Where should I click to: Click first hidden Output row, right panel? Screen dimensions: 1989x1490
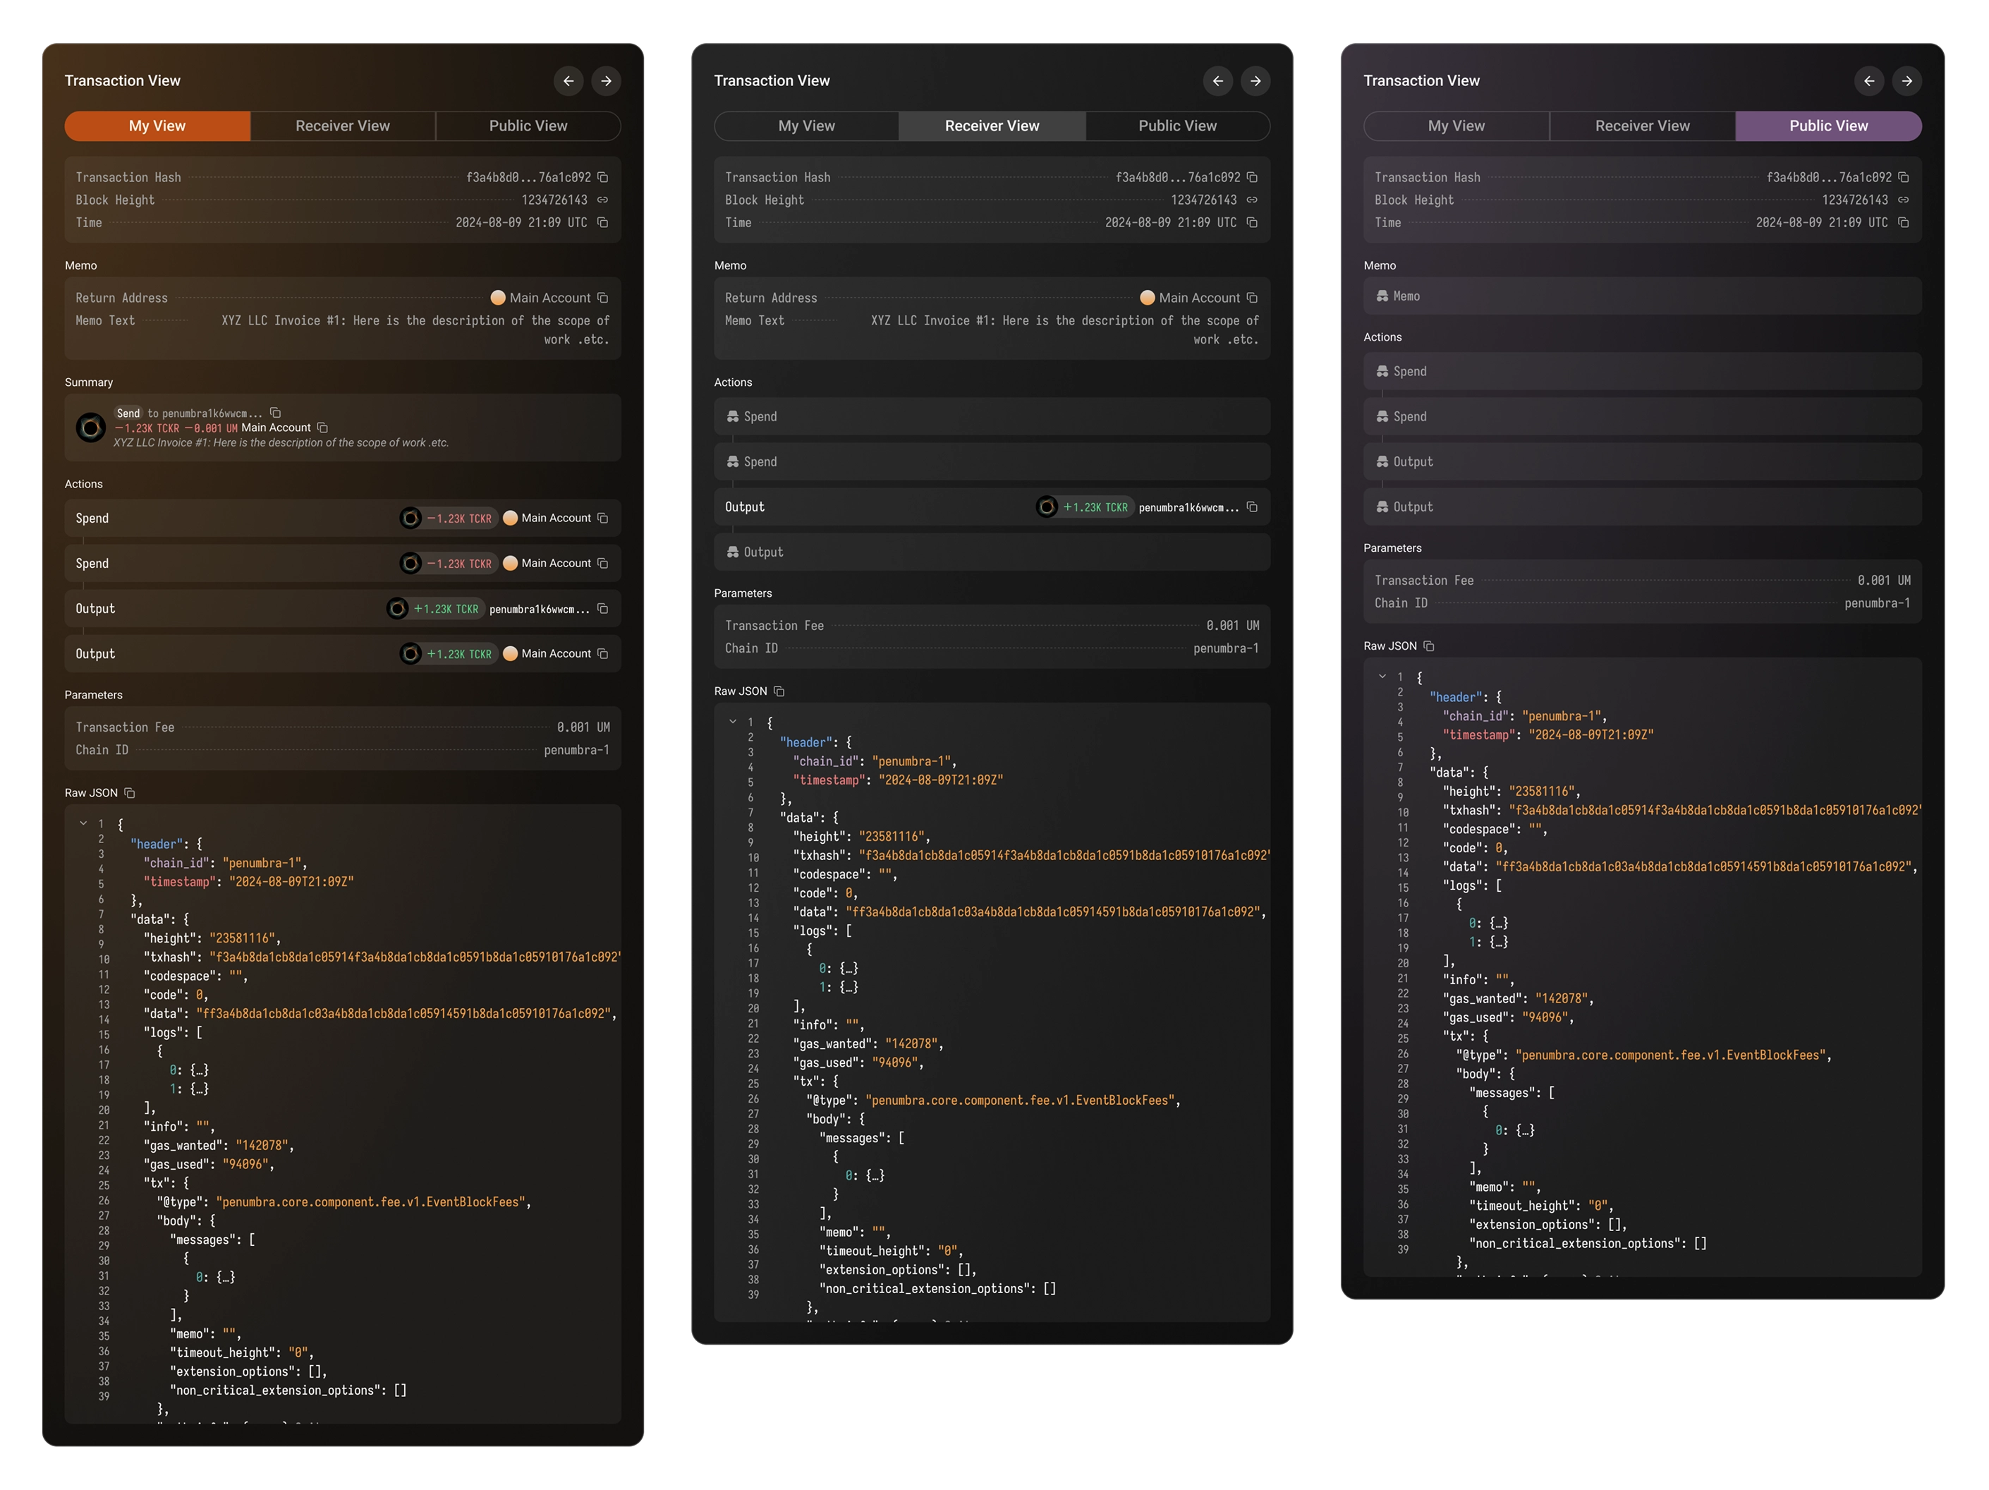(x=1642, y=461)
